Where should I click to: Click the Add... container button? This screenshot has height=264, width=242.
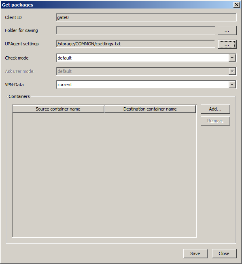click(215, 109)
